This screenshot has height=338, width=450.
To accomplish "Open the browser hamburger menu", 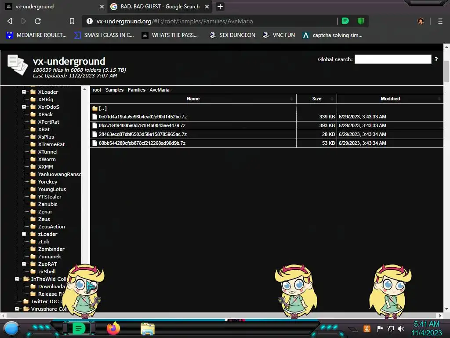I will [440, 21].
